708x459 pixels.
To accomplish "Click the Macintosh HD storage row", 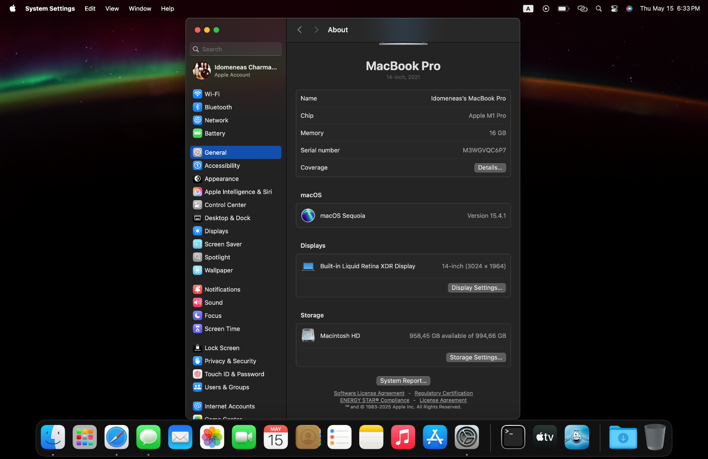I will 403,336.
